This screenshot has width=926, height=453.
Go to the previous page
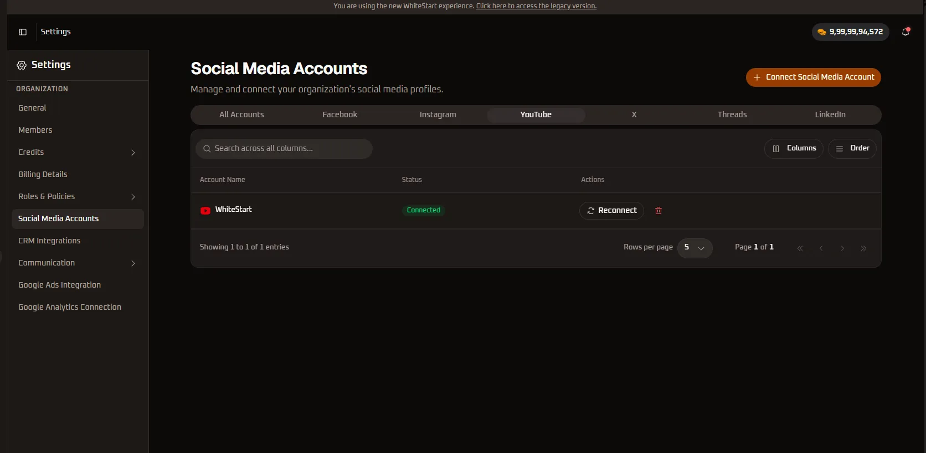pyautogui.click(x=821, y=248)
